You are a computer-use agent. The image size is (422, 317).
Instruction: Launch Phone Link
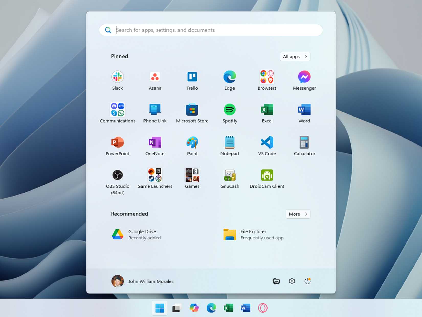pos(155,113)
